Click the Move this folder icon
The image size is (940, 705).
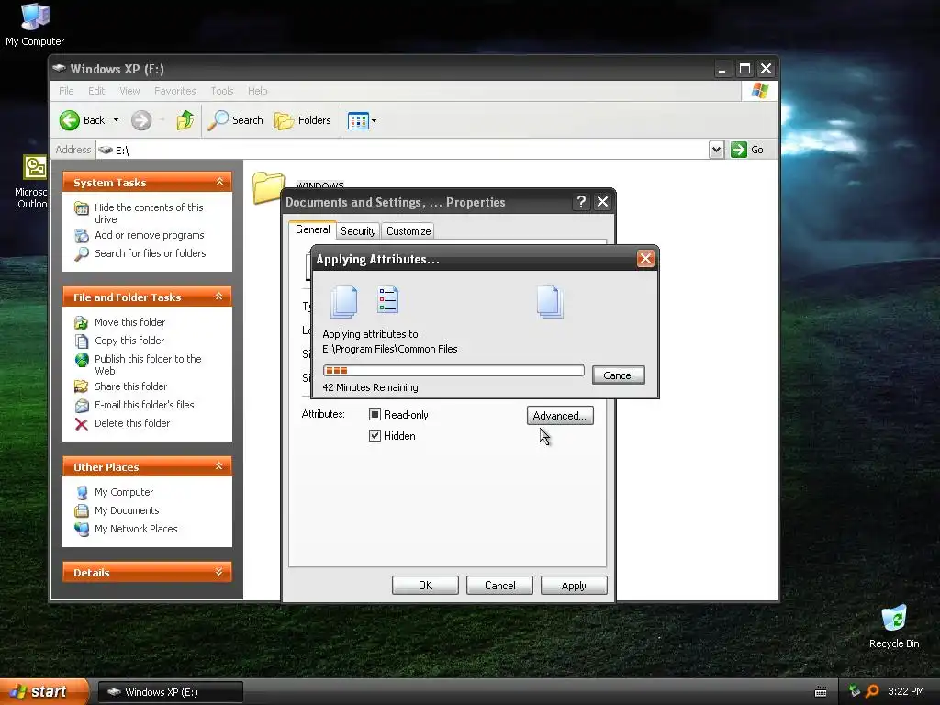click(x=82, y=322)
